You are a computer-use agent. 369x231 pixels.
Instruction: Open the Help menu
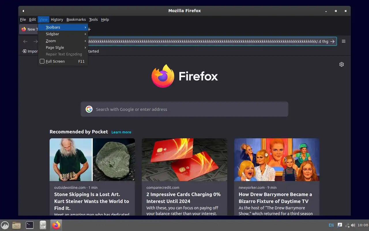click(x=105, y=19)
